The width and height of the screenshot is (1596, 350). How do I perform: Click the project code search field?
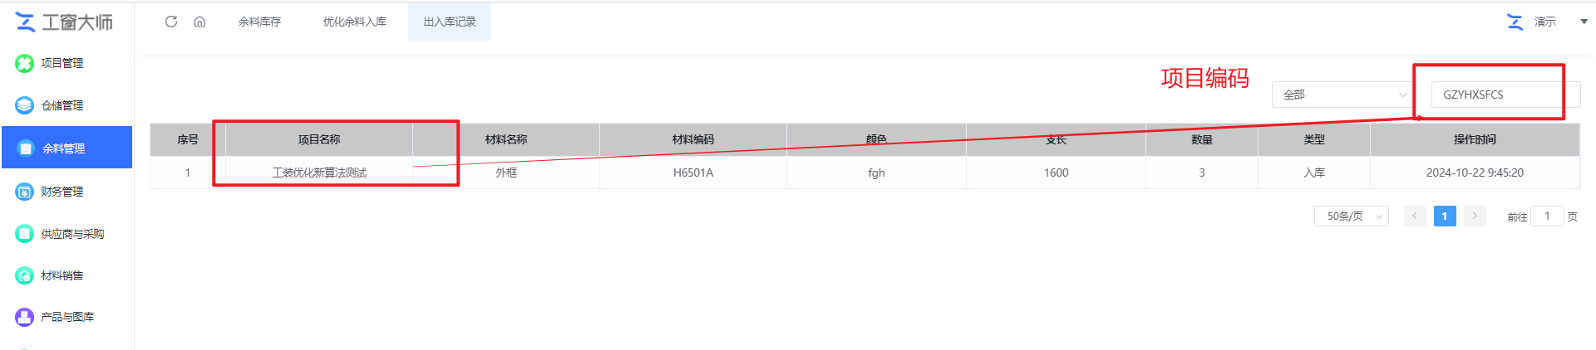click(1496, 95)
